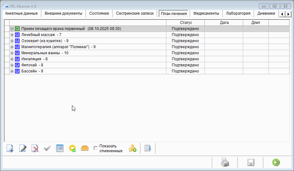Expand the Бассейн node
294x171 pixels.
point(12,71)
